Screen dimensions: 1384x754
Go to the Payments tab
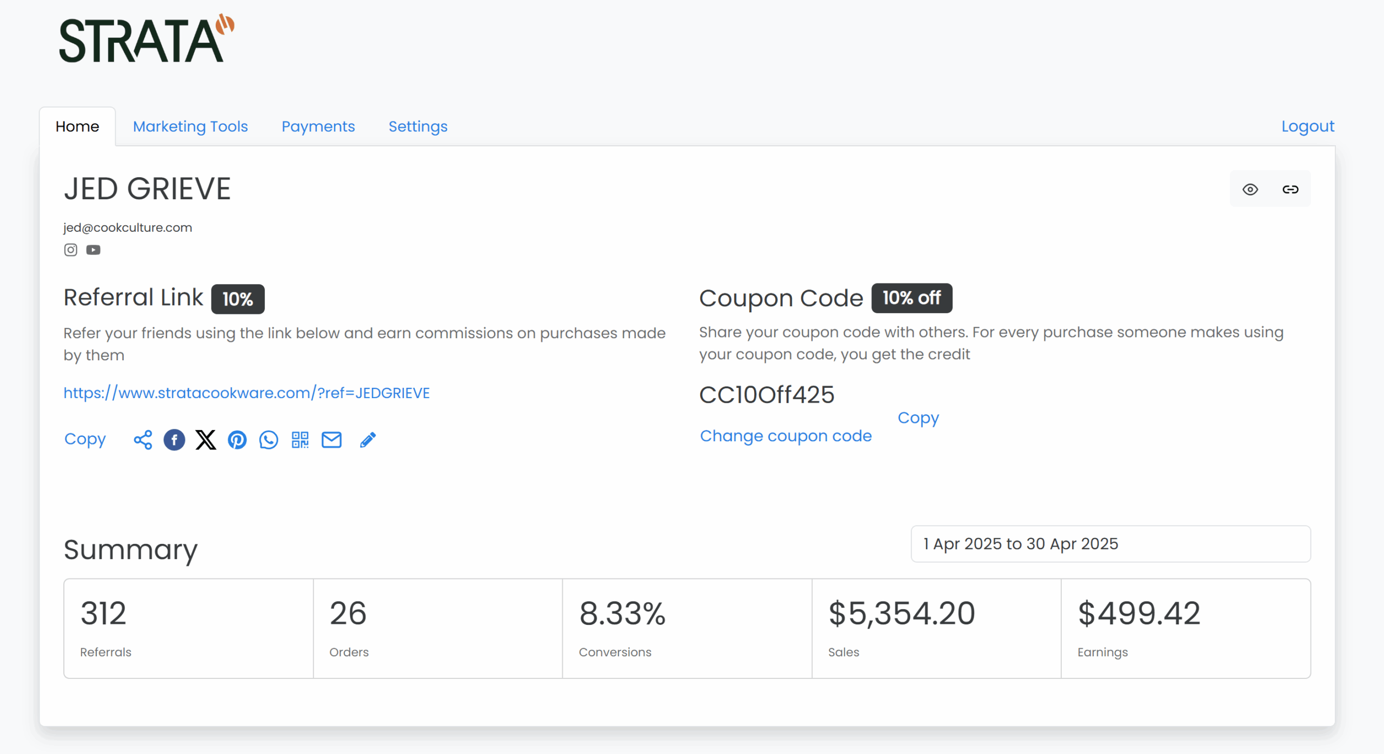click(318, 126)
